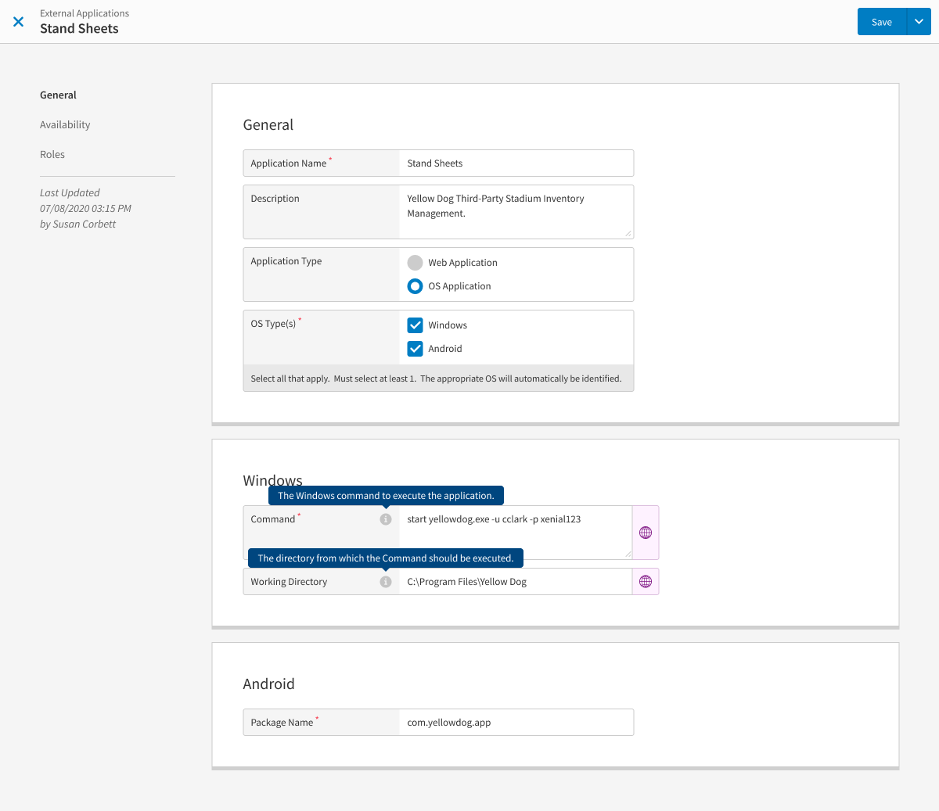Click the globe icon beside Working Directory
The height and width of the screenshot is (811, 939).
pos(645,581)
